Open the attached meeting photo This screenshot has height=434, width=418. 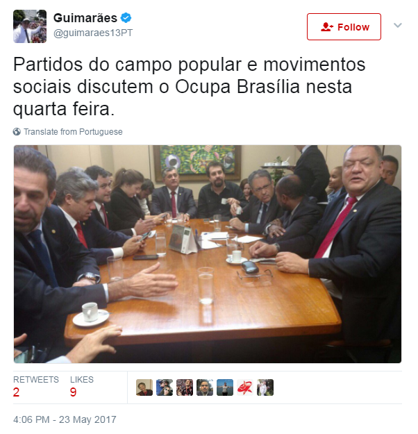[208, 254]
